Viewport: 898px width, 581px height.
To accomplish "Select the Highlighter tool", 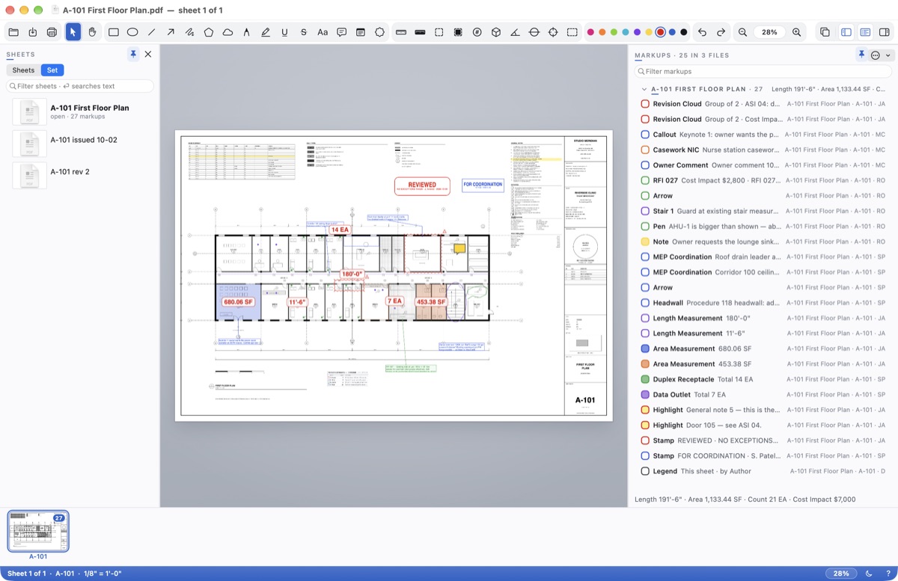I will [266, 32].
